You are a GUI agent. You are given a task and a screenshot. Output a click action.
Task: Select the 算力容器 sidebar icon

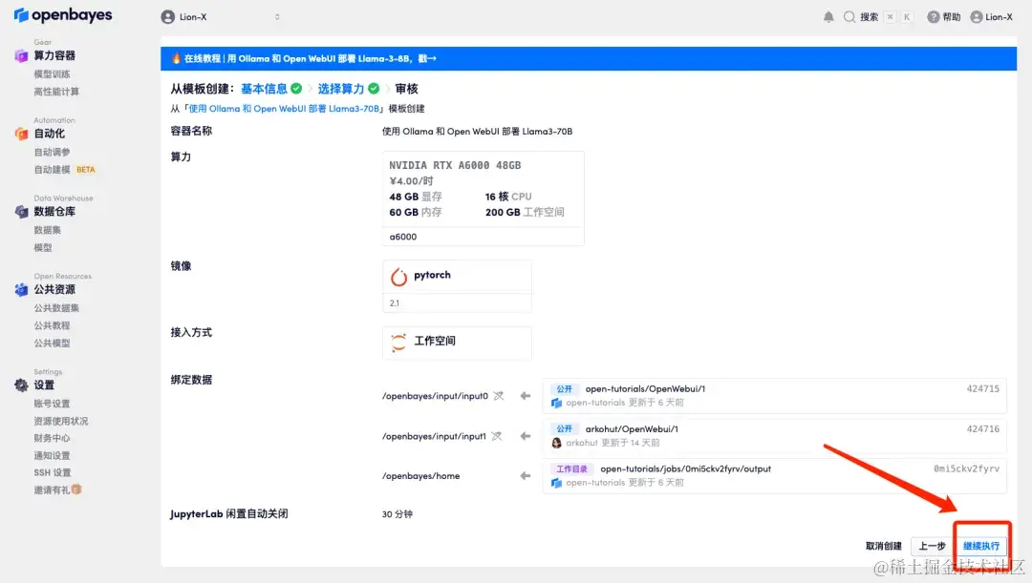[20, 55]
